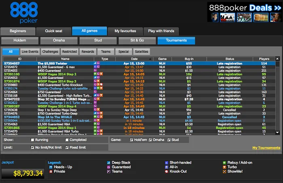This screenshot has height=183, width=283.
Task: Click the Rebuy / Add-on legend icon
Action: [x=224, y=163]
